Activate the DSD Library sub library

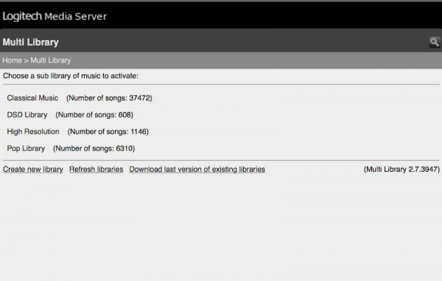(x=27, y=115)
